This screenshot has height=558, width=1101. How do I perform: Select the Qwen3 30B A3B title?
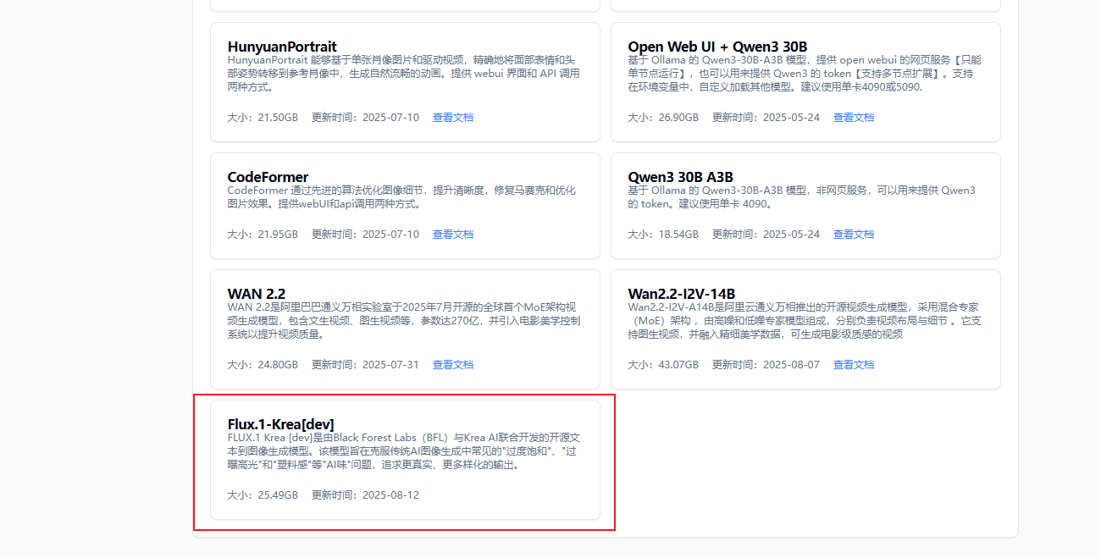pyautogui.click(x=682, y=177)
